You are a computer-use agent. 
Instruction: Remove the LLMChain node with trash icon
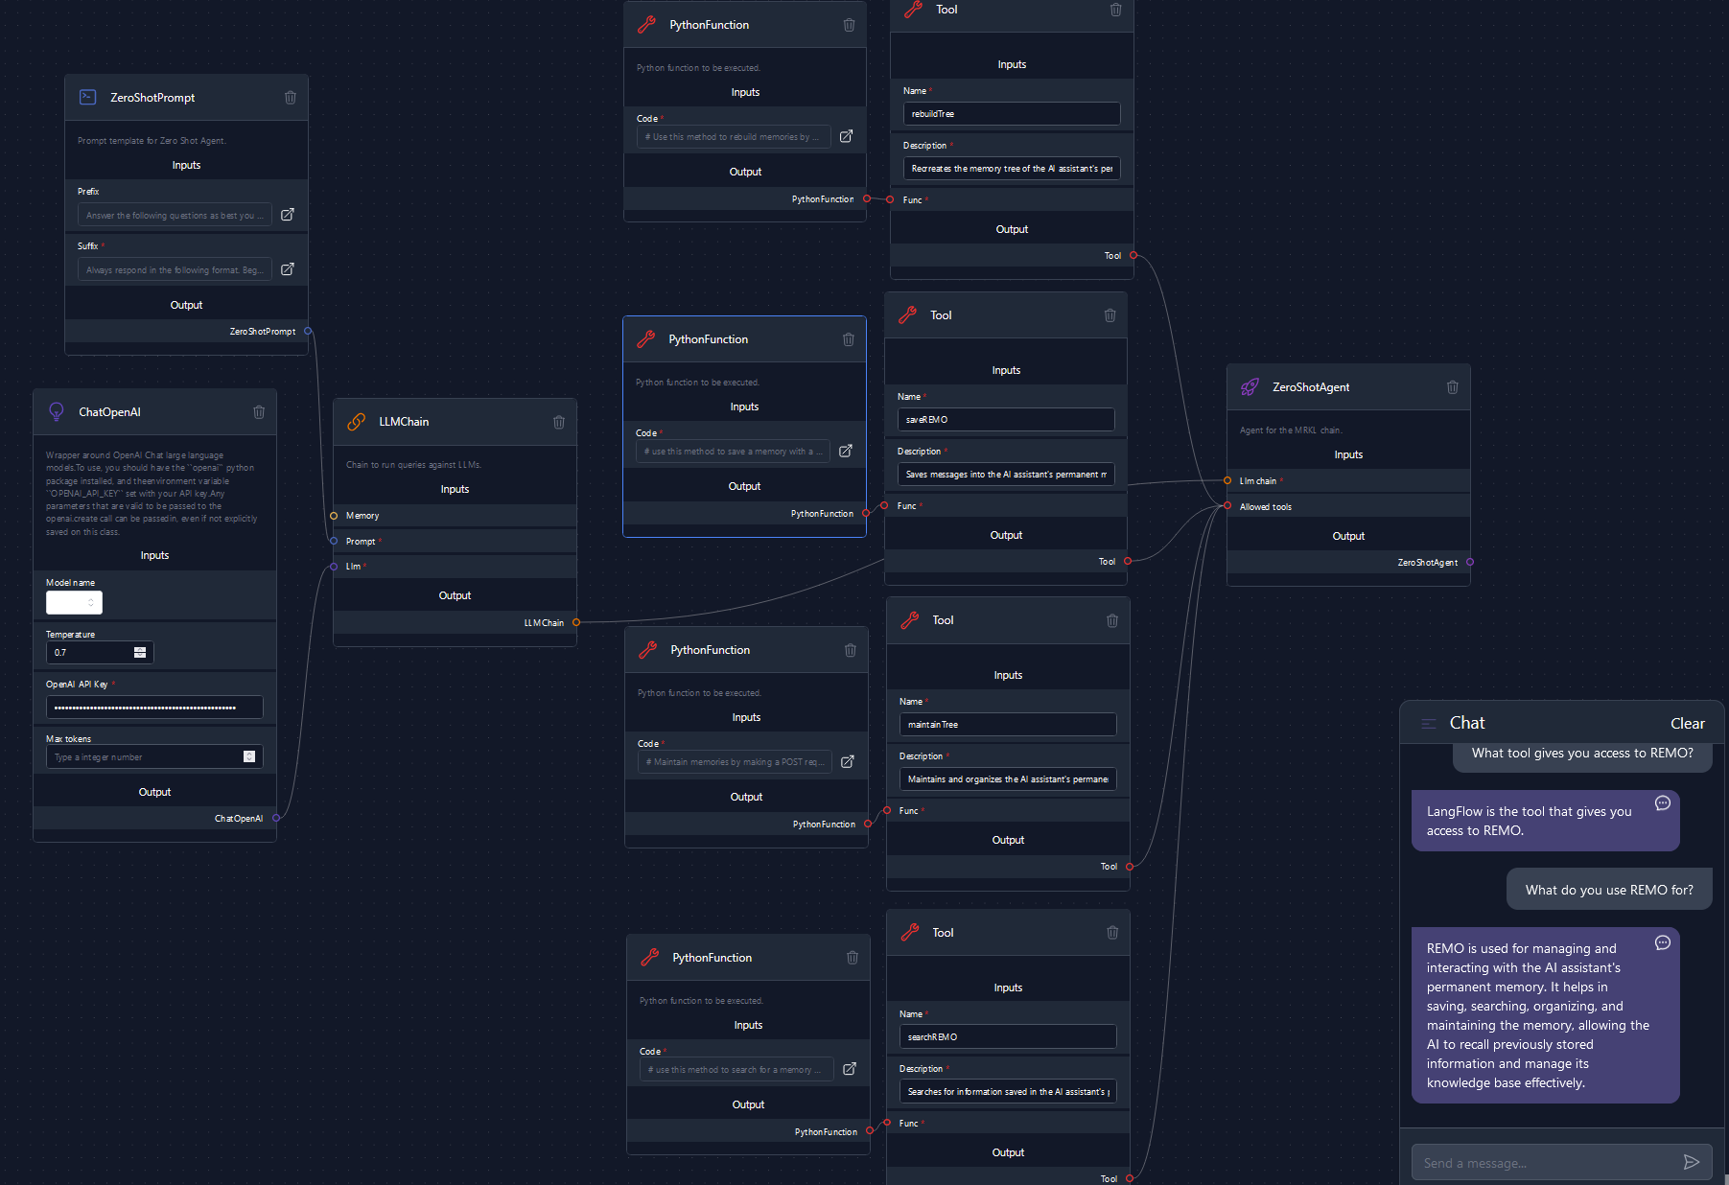[559, 422]
